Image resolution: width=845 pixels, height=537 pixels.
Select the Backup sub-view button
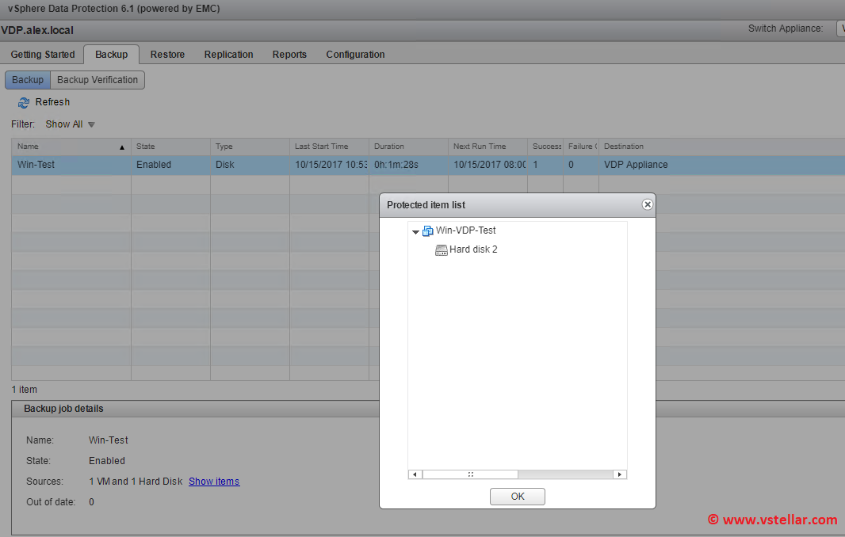point(28,80)
